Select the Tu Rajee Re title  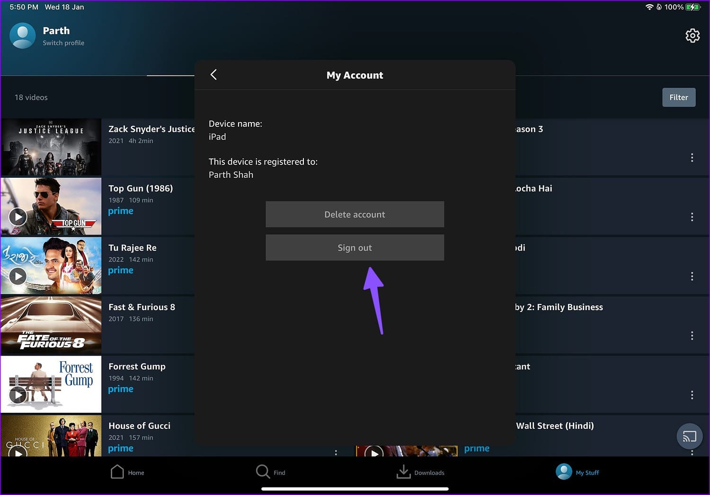(x=133, y=248)
